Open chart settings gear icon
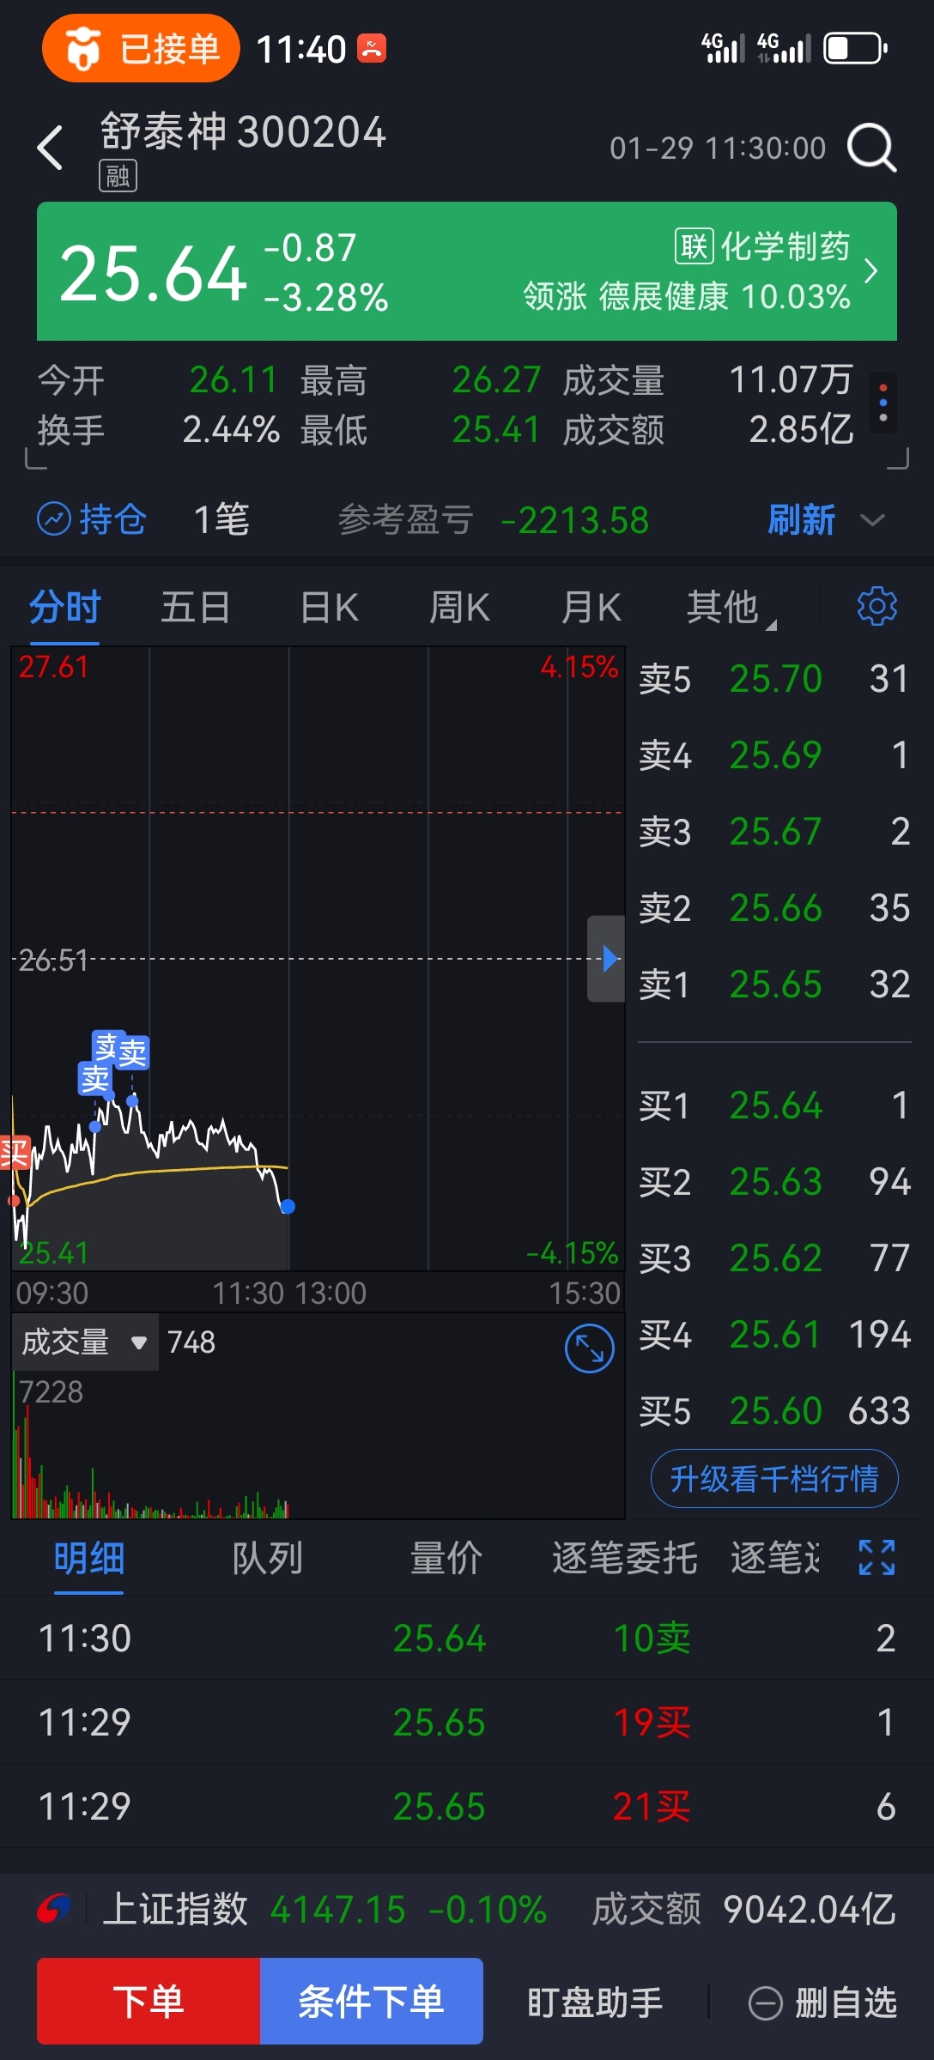934x2060 pixels. [x=877, y=607]
